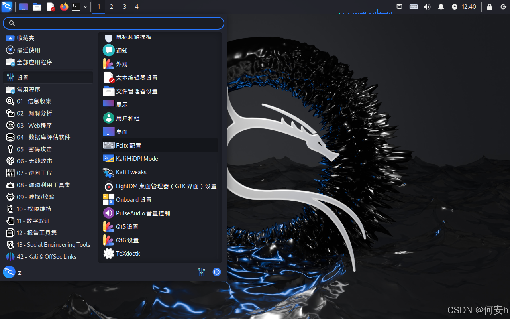This screenshot has height=319, width=510.
Task: Open 11 - 数字取证 category
Action: point(48,221)
